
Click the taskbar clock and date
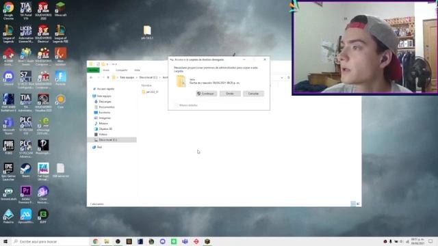417,241
